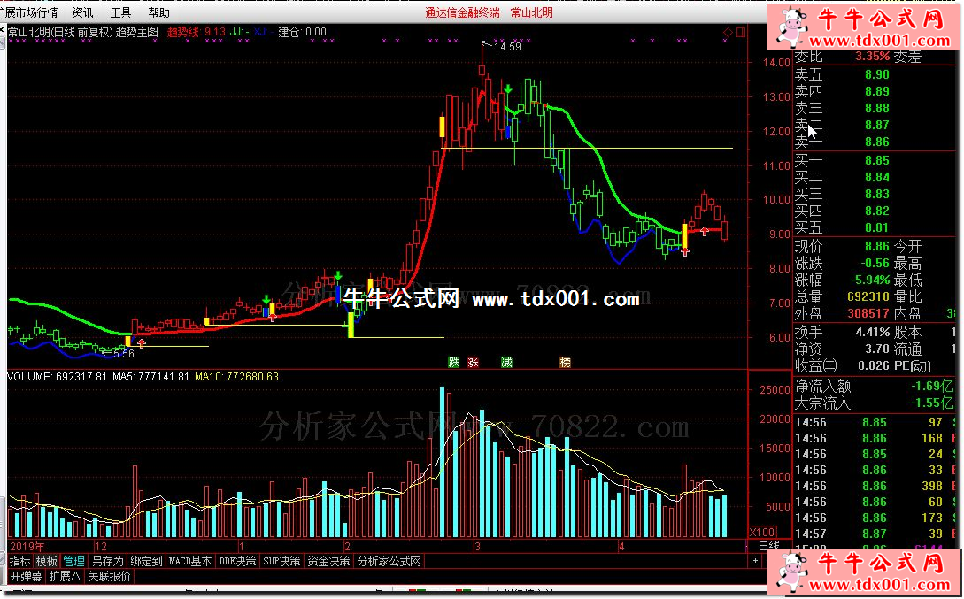
Task: Select the highlighted 管理 tab
Action: [73, 561]
